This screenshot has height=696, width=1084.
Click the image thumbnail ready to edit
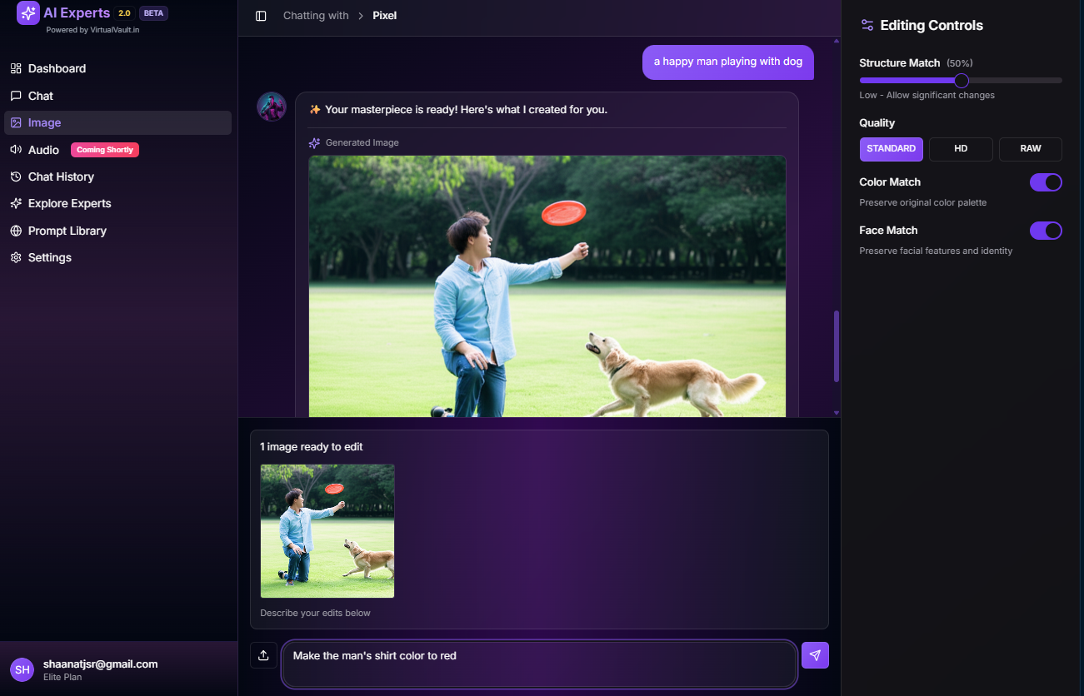pos(327,531)
